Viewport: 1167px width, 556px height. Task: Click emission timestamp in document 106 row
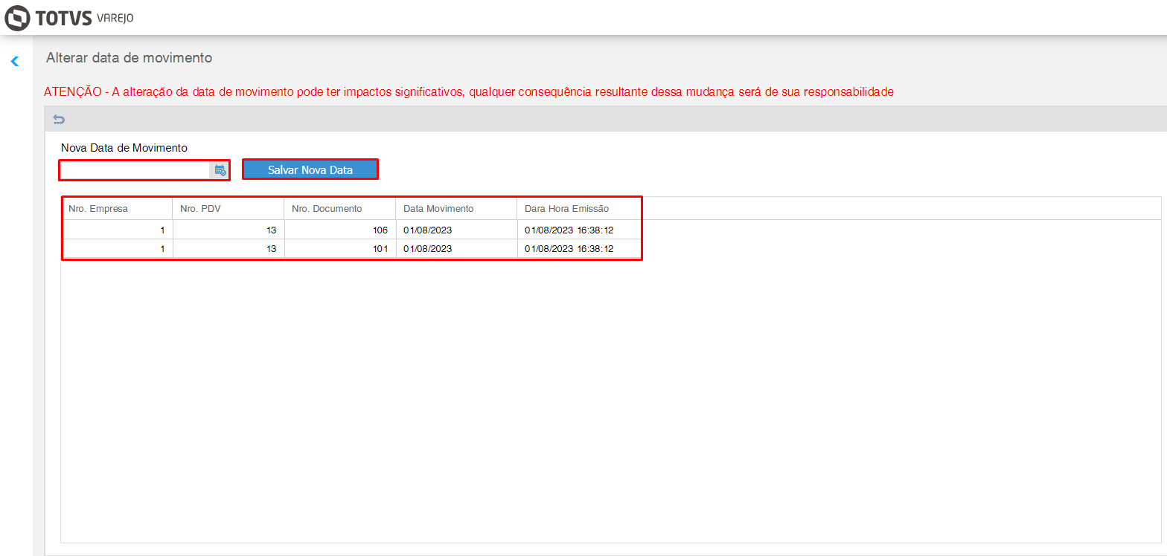point(578,230)
